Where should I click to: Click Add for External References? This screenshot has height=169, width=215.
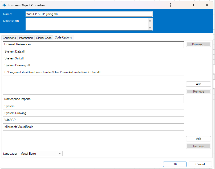tap(198, 84)
